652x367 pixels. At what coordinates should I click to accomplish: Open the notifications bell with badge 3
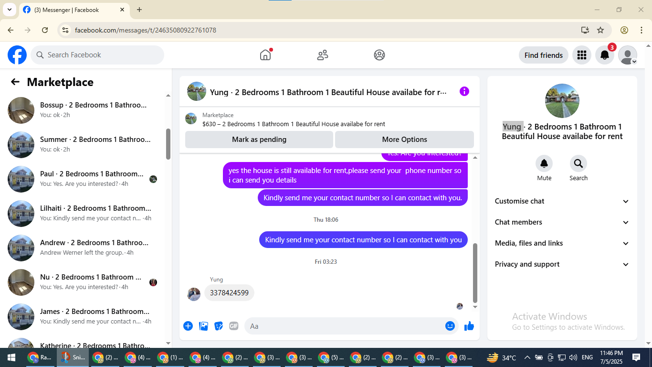pyautogui.click(x=605, y=55)
